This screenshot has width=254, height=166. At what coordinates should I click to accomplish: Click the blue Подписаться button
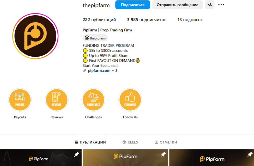[133, 5]
